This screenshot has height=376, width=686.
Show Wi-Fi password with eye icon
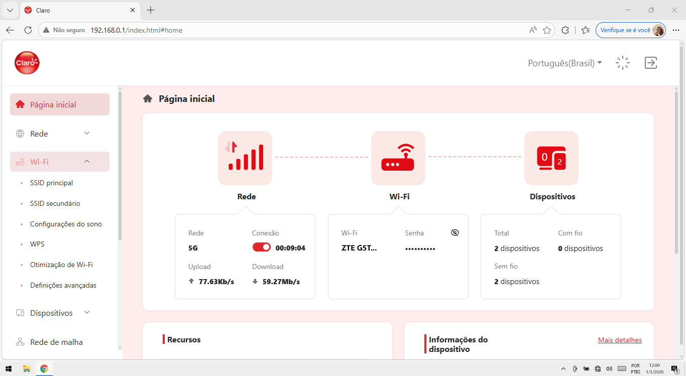[x=455, y=233]
